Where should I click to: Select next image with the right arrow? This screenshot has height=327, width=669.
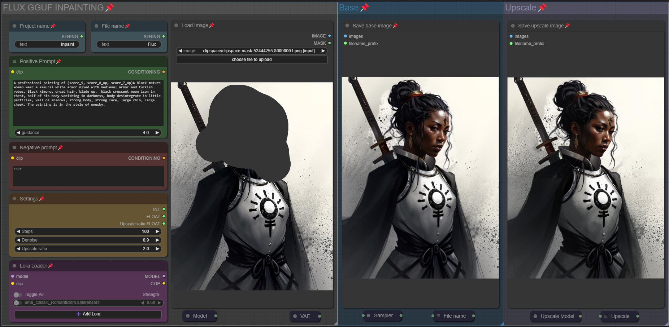coord(323,51)
